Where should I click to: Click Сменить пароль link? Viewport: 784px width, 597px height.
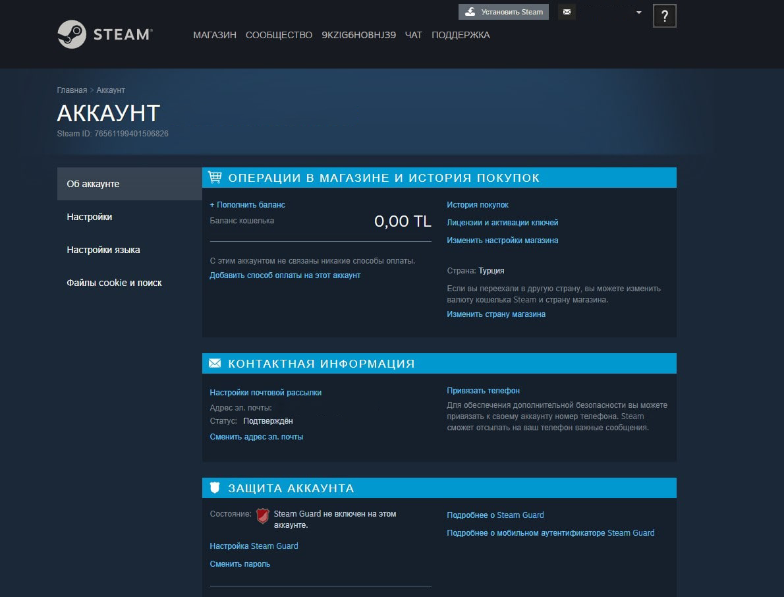tap(240, 564)
